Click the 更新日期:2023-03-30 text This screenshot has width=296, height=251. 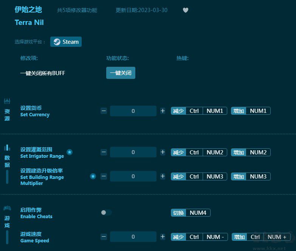point(141,10)
